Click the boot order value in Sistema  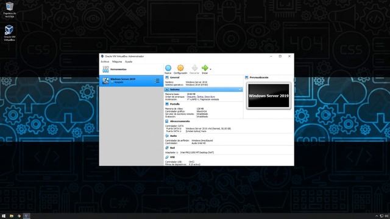click(201, 97)
